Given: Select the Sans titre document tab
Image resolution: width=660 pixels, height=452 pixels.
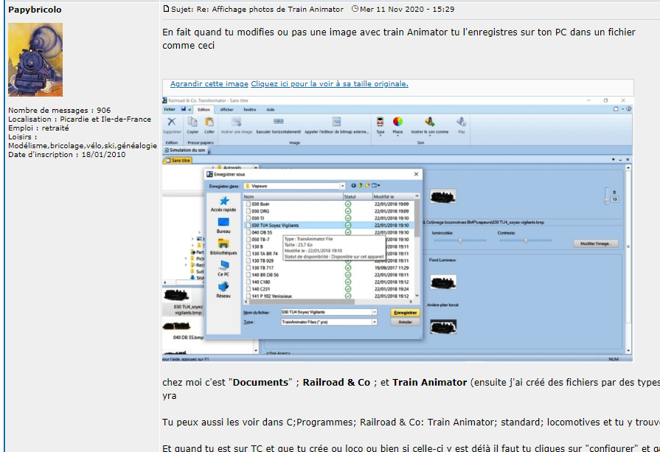Looking at the screenshot, I should click(178, 160).
